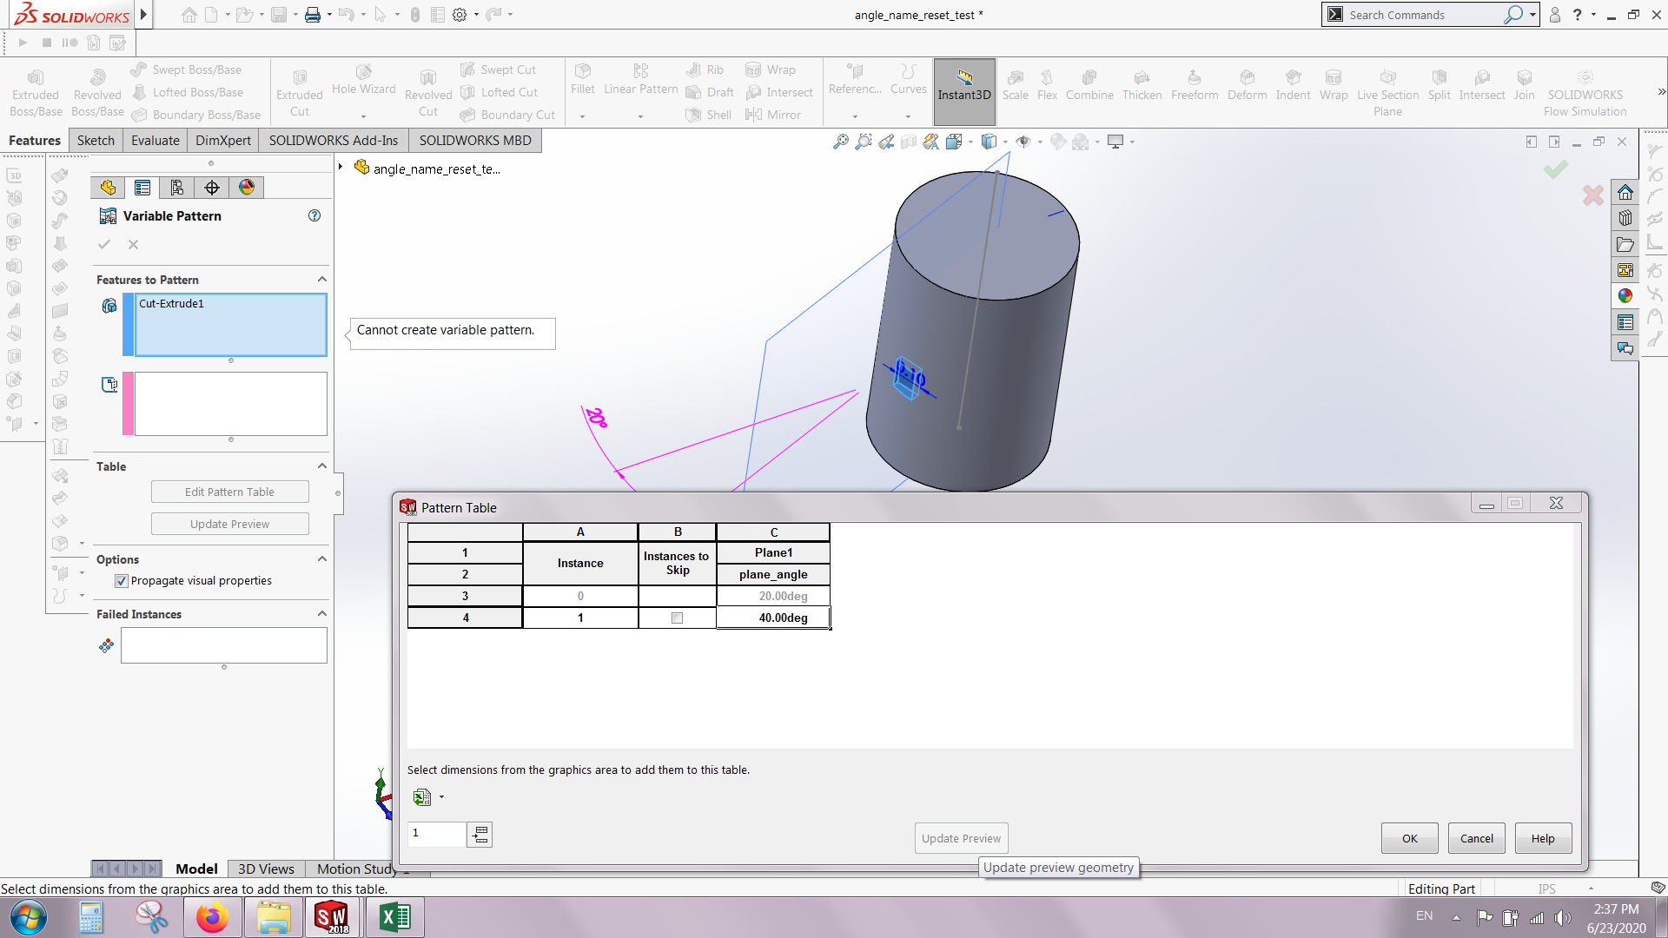Click the Edit Pattern Table button

tap(228, 492)
